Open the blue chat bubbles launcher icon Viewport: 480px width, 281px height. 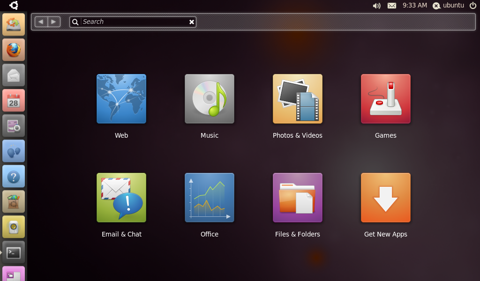(14, 151)
